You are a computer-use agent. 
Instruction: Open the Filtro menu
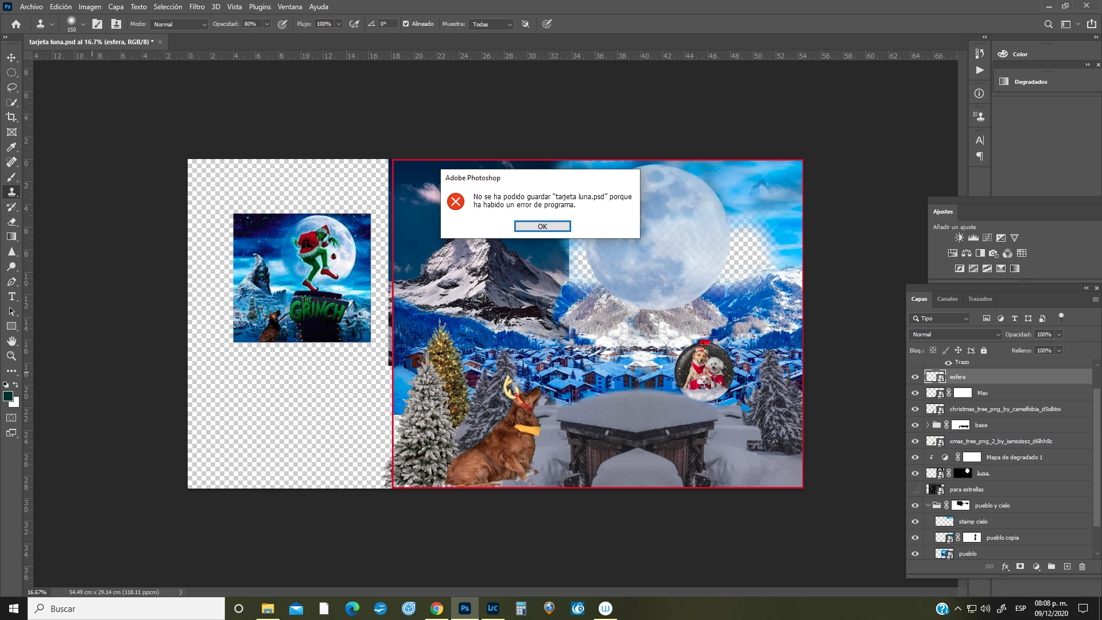click(x=197, y=7)
